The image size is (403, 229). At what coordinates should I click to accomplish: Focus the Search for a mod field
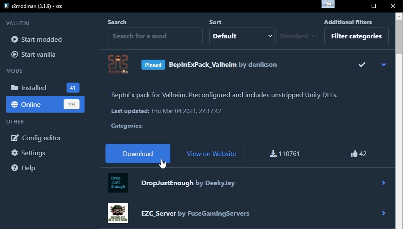coord(155,36)
